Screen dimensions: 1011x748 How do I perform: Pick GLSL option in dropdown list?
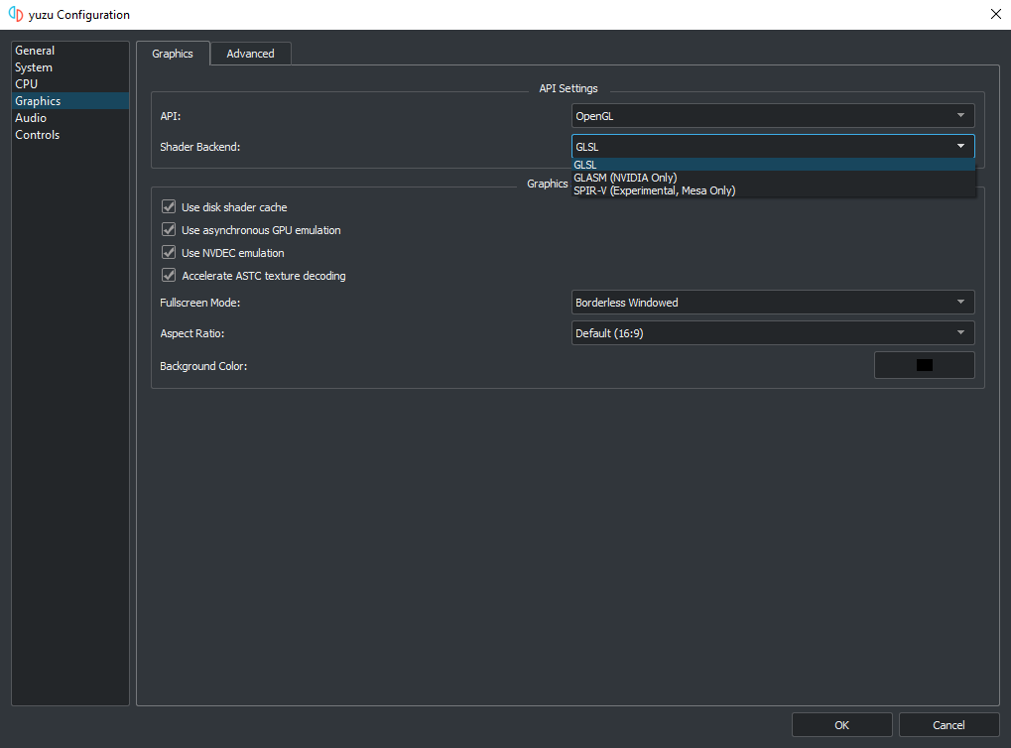coord(585,165)
